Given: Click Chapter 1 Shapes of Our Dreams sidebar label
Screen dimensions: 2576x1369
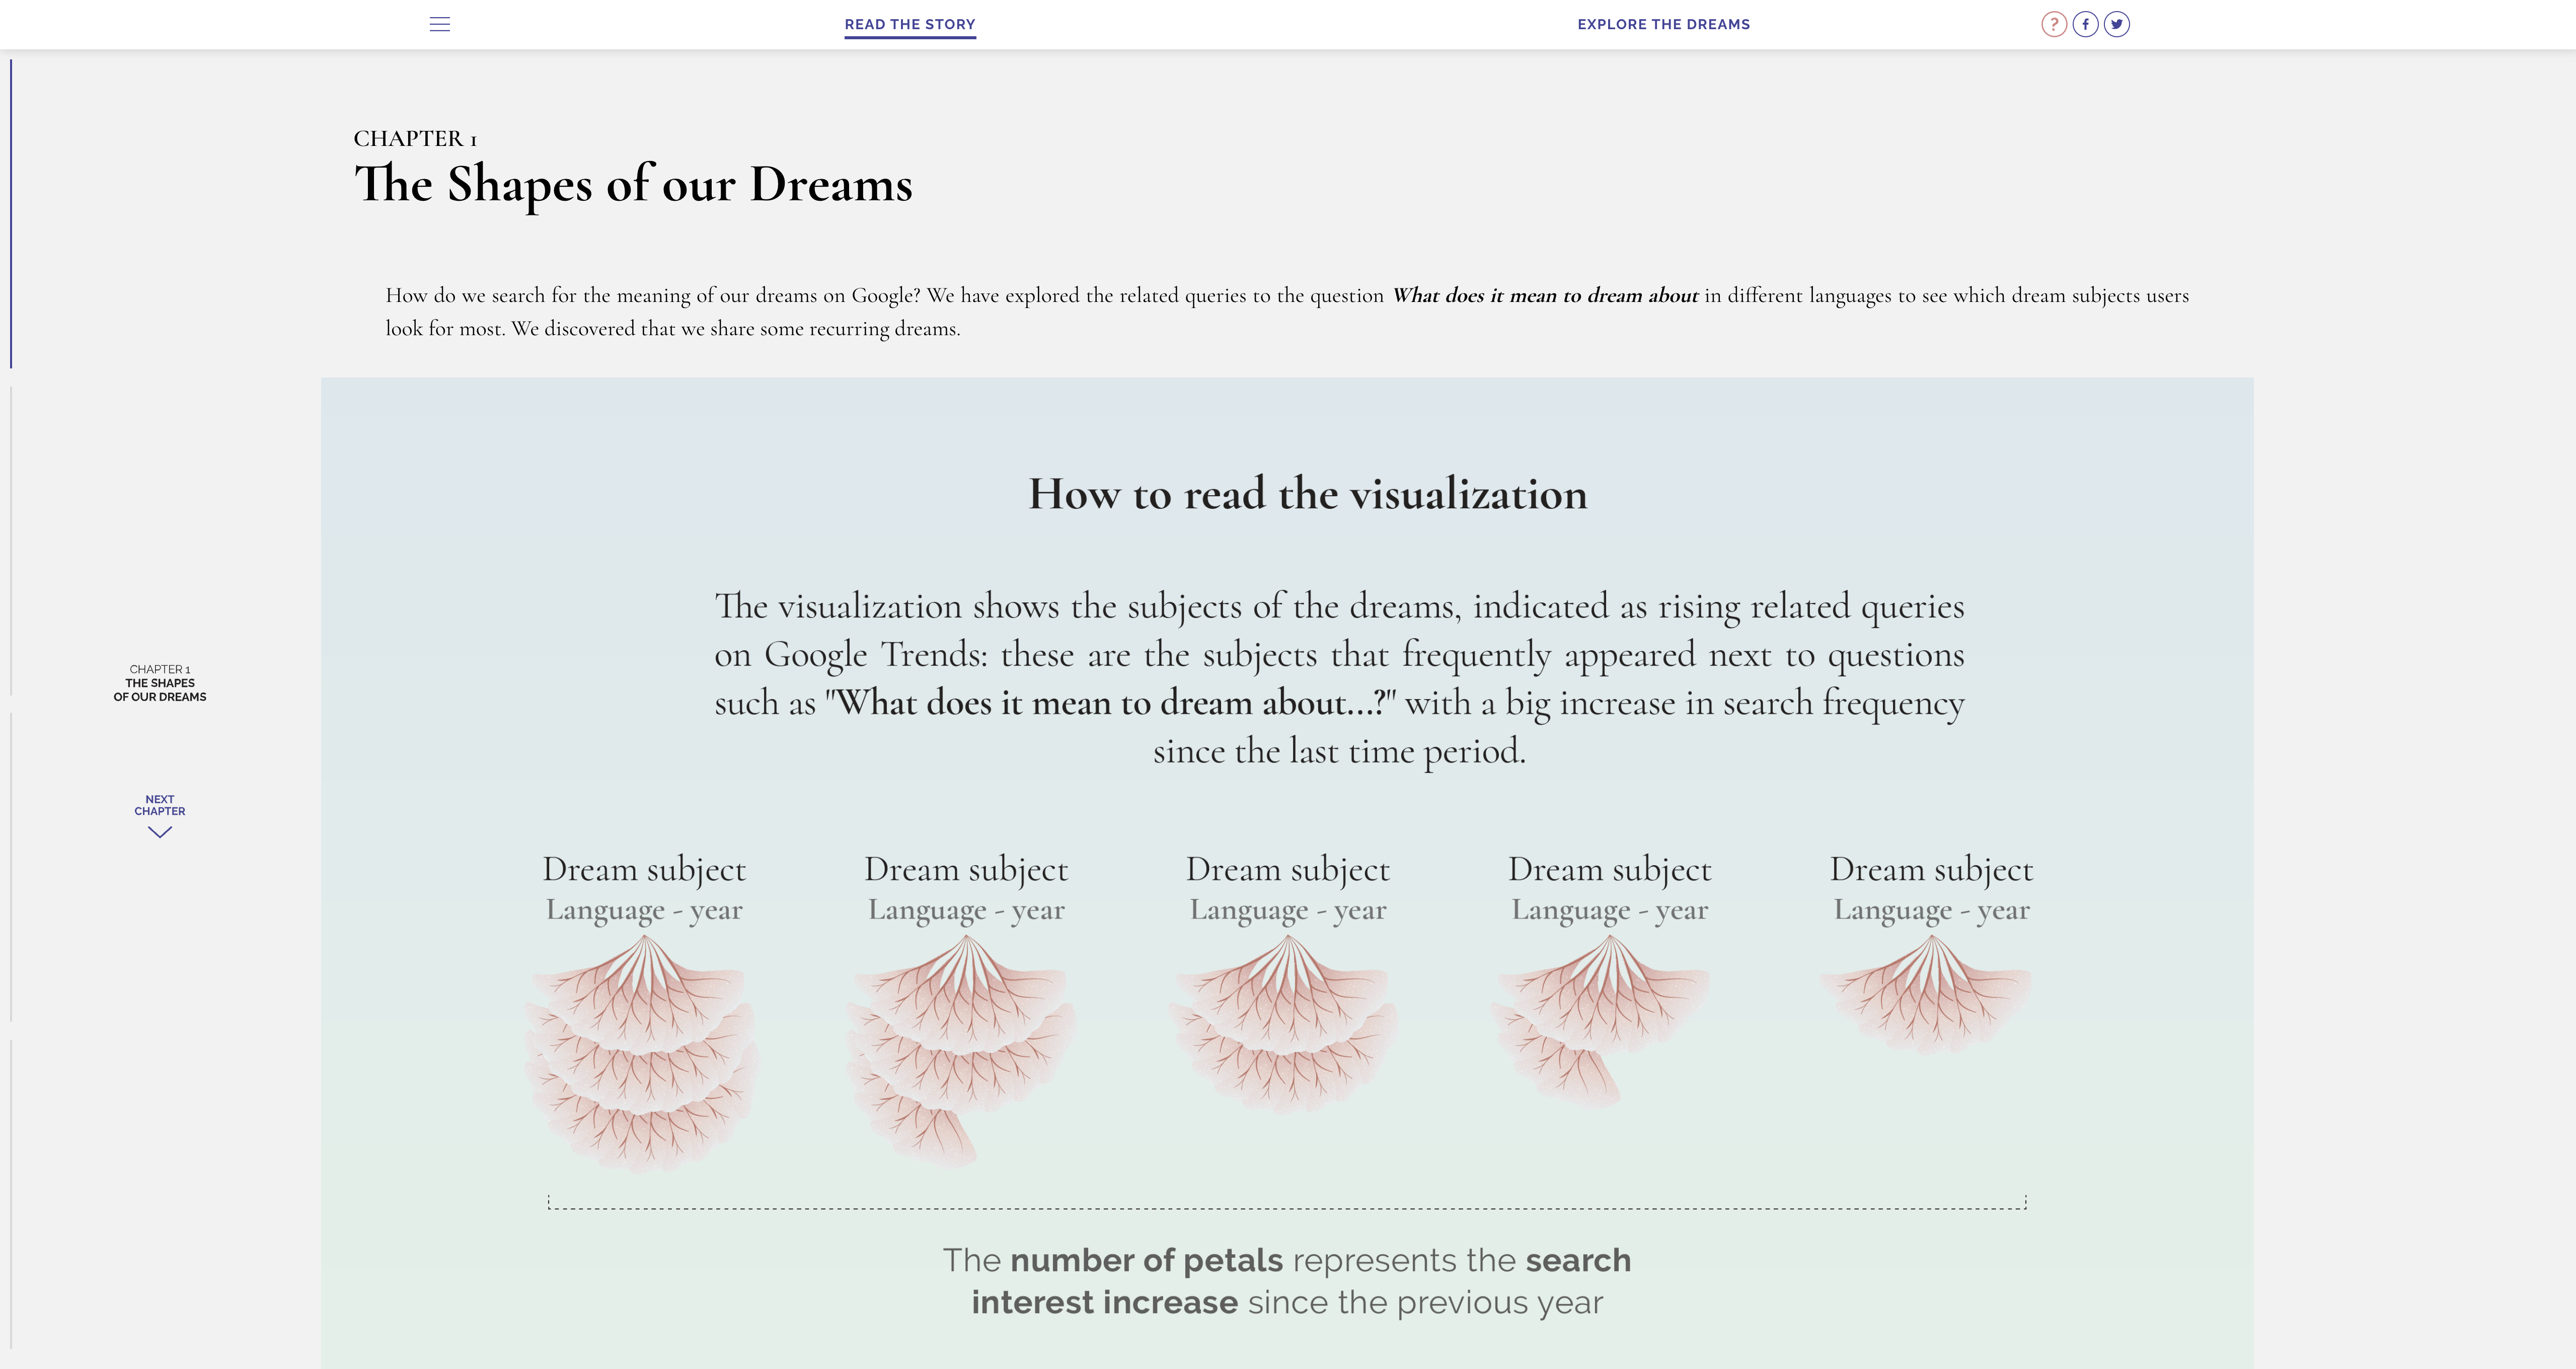Looking at the screenshot, I should click(160, 683).
